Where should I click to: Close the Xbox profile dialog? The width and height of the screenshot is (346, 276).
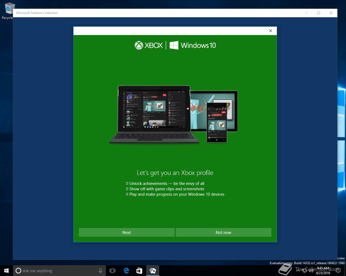coord(271,31)
